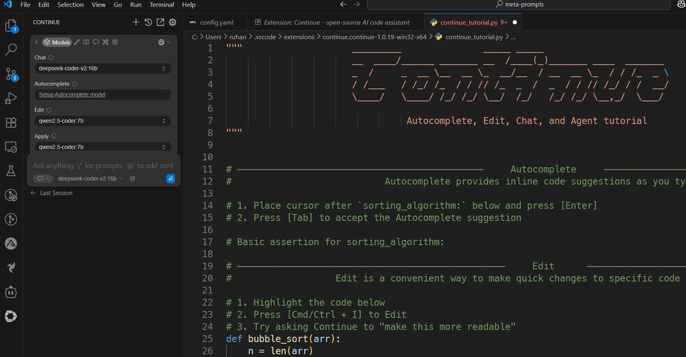Image resolution: width=686 pixels, height=357 pixels.
Task: View Continue session history clock icon
Action: (148, 22)
